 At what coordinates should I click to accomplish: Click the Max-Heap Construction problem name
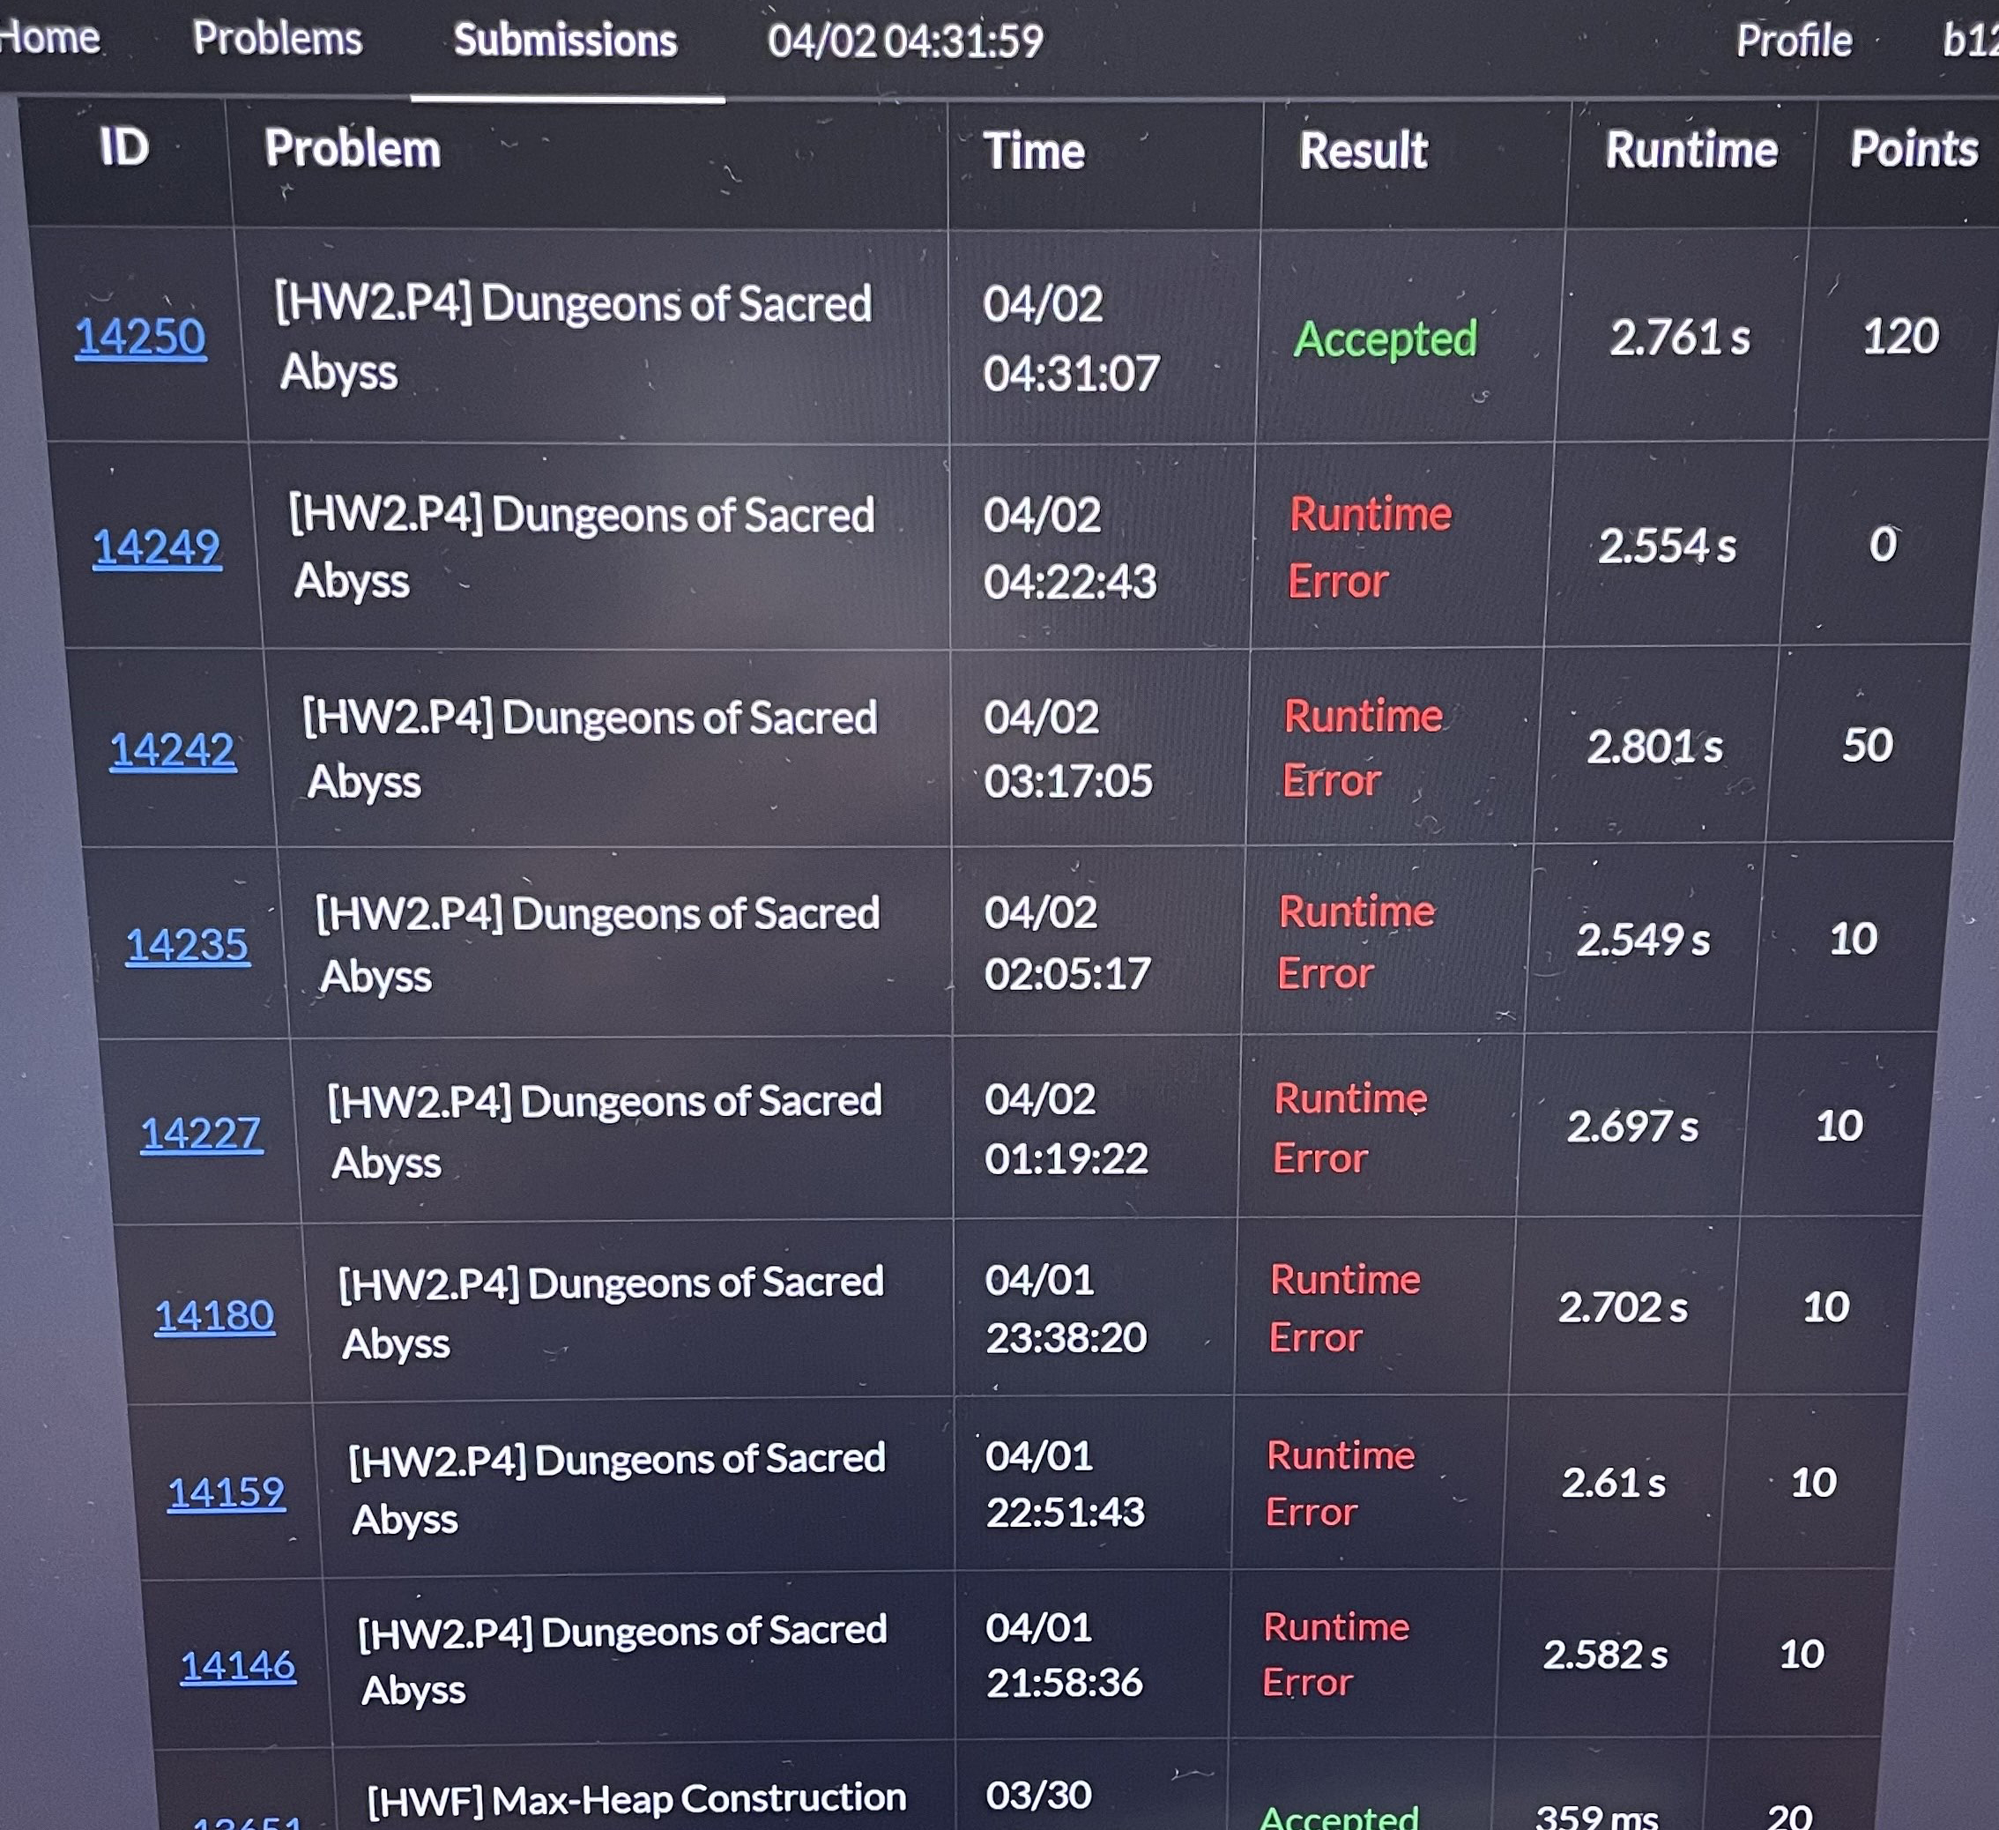[x=636, y=1798]
